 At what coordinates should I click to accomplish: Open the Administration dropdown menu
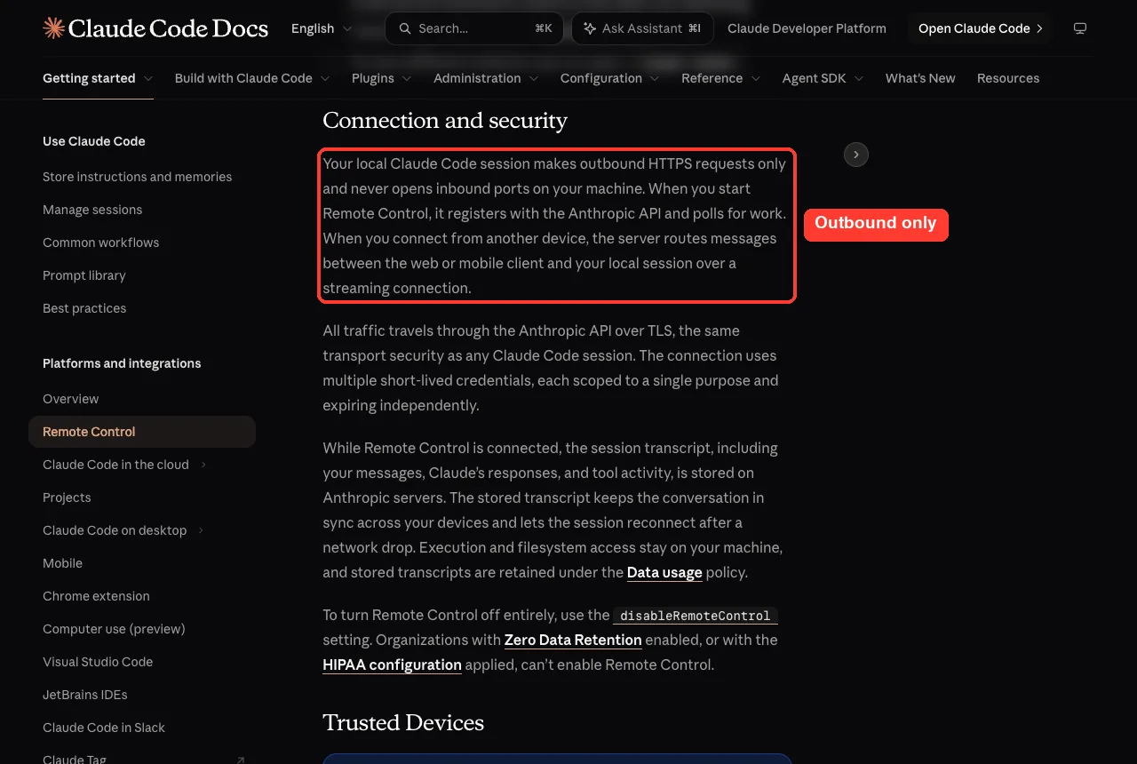pyautogui.click(x=486, y=78)
